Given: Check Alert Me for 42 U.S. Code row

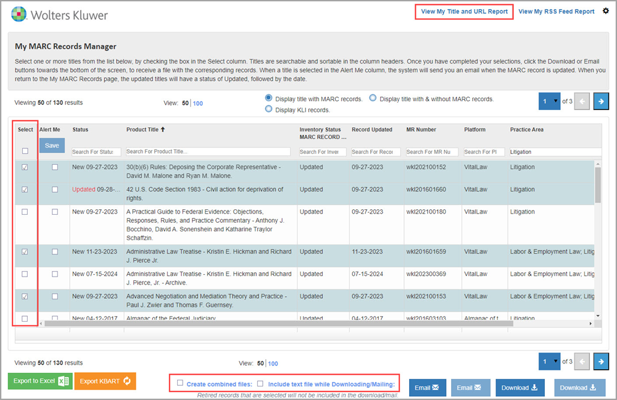Looking at the screenshot, I should pos(55,190).
